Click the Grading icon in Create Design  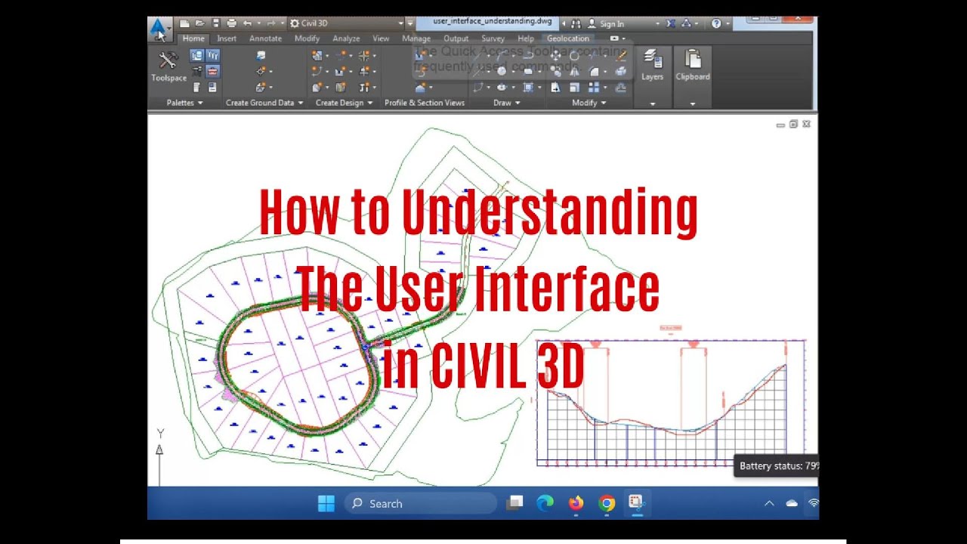pos(317,88)
